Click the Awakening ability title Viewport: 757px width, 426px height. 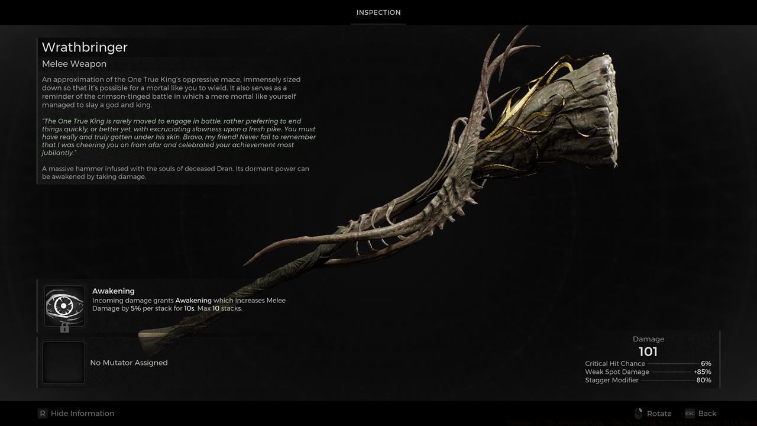(113, 291)
